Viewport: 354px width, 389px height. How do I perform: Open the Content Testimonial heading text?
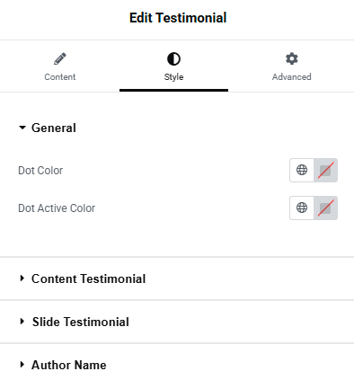[89, 278]
